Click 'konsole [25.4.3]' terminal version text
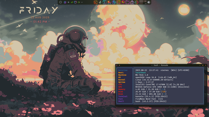The image size is (209, 117). point(144,97)
